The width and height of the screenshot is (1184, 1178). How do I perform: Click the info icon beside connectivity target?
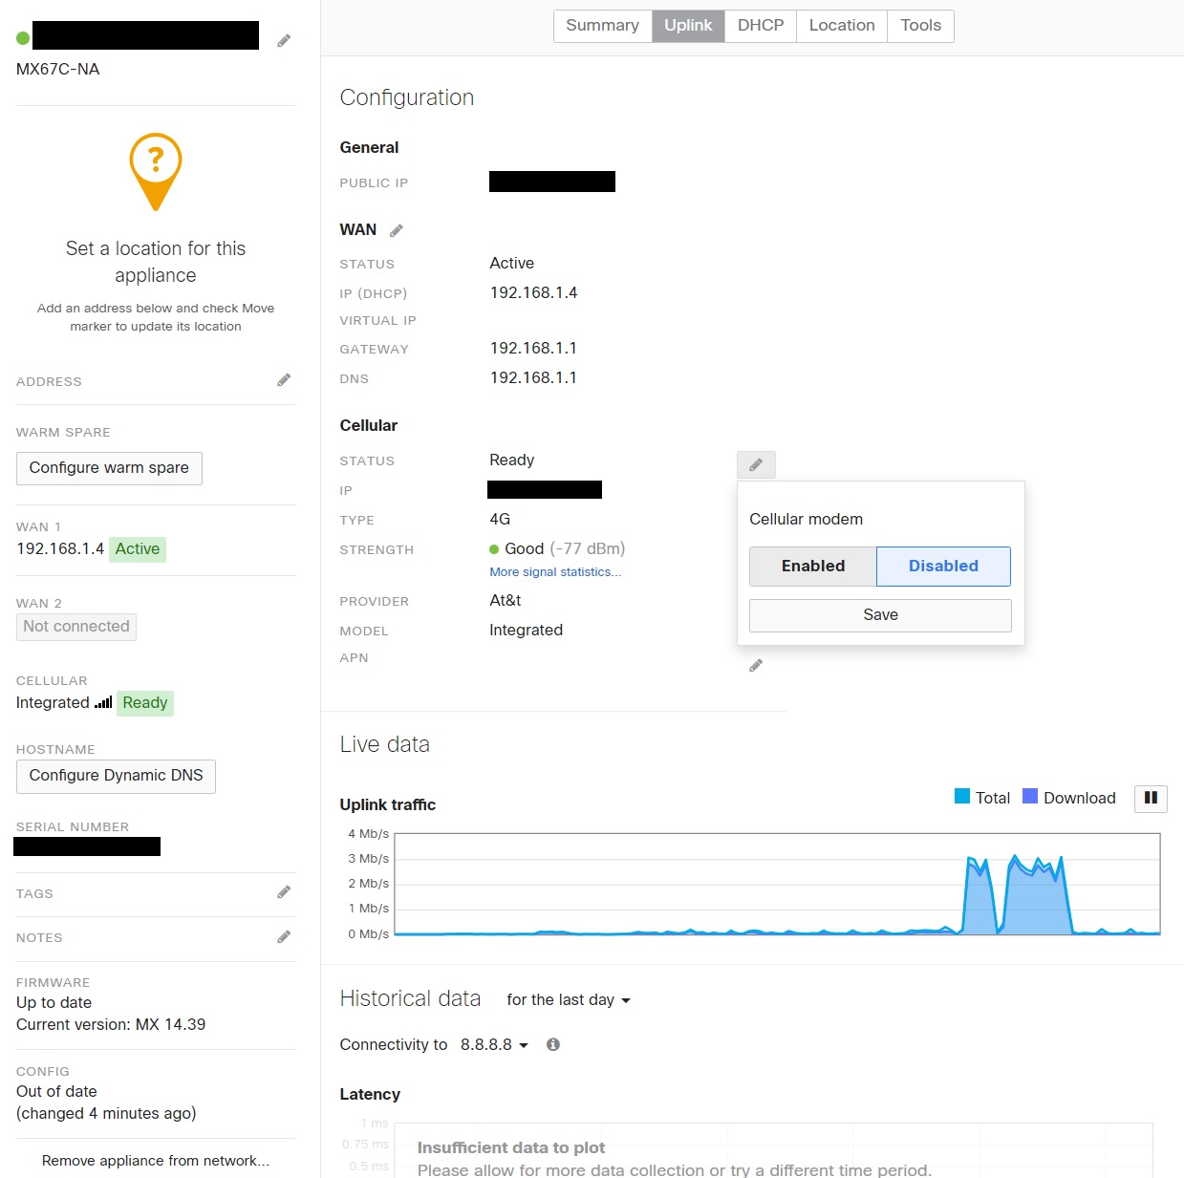coord(552,1044)
